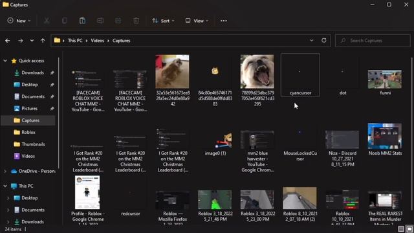Select the Noob MM2 Stats file
This screenshot has height=233, width=414.
click(385, 140)
